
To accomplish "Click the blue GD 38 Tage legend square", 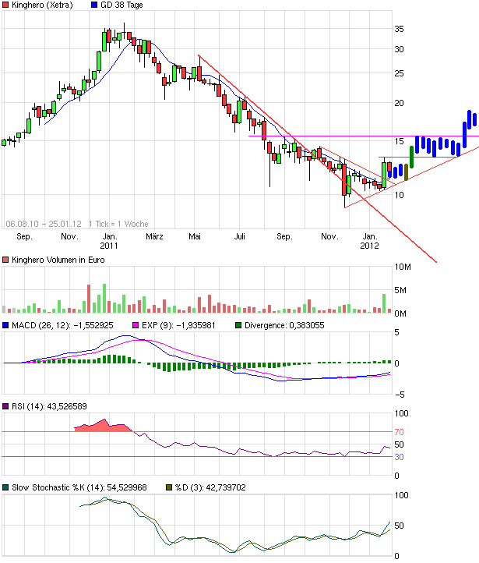I will click(x=94, y=5).
